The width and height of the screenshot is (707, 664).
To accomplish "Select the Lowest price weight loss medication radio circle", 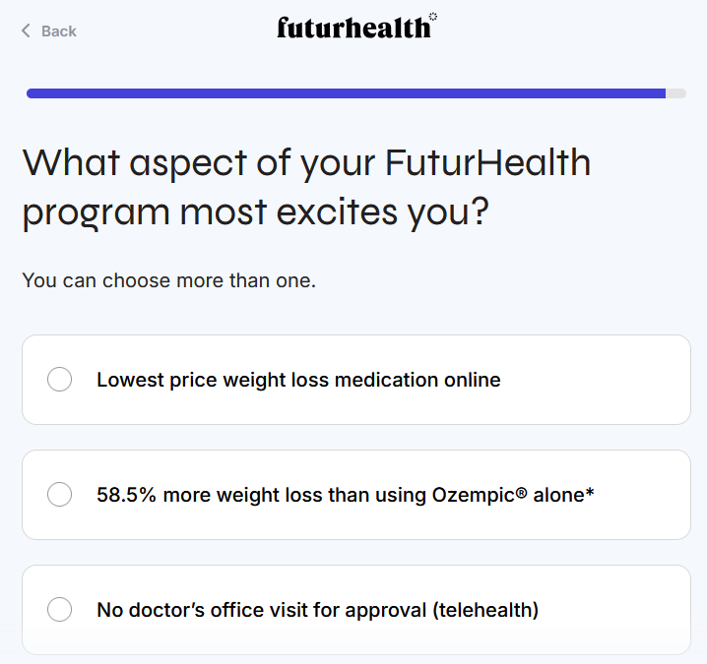I will click(x=60, y=380).
